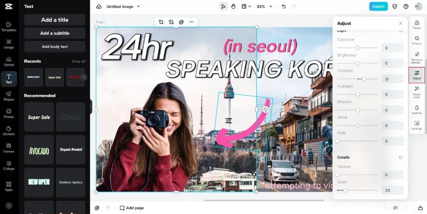The width and height of the screenshot is (427, 214).
Task: Open the 82% zoom dropdown
Action: point(265,7)
